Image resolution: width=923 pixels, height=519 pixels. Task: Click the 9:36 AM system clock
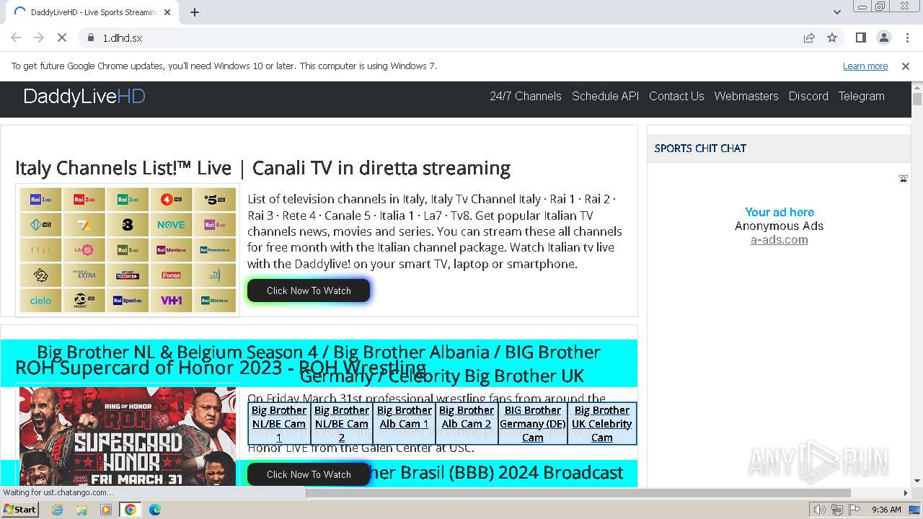886,510
